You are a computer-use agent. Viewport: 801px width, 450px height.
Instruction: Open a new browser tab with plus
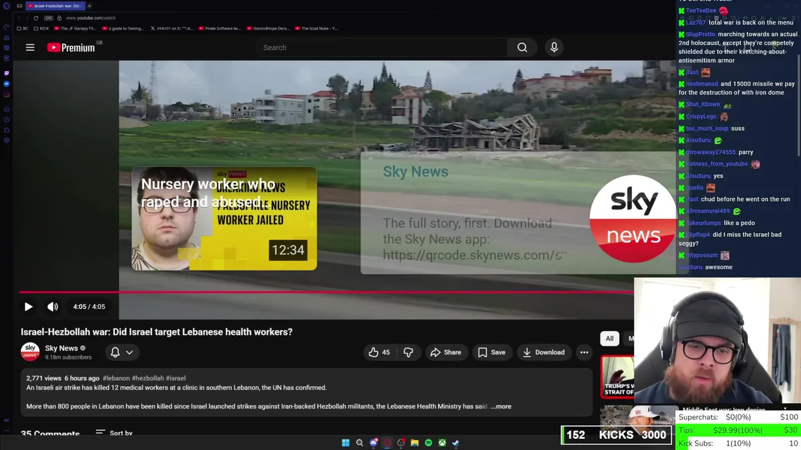tap(89, 6)
